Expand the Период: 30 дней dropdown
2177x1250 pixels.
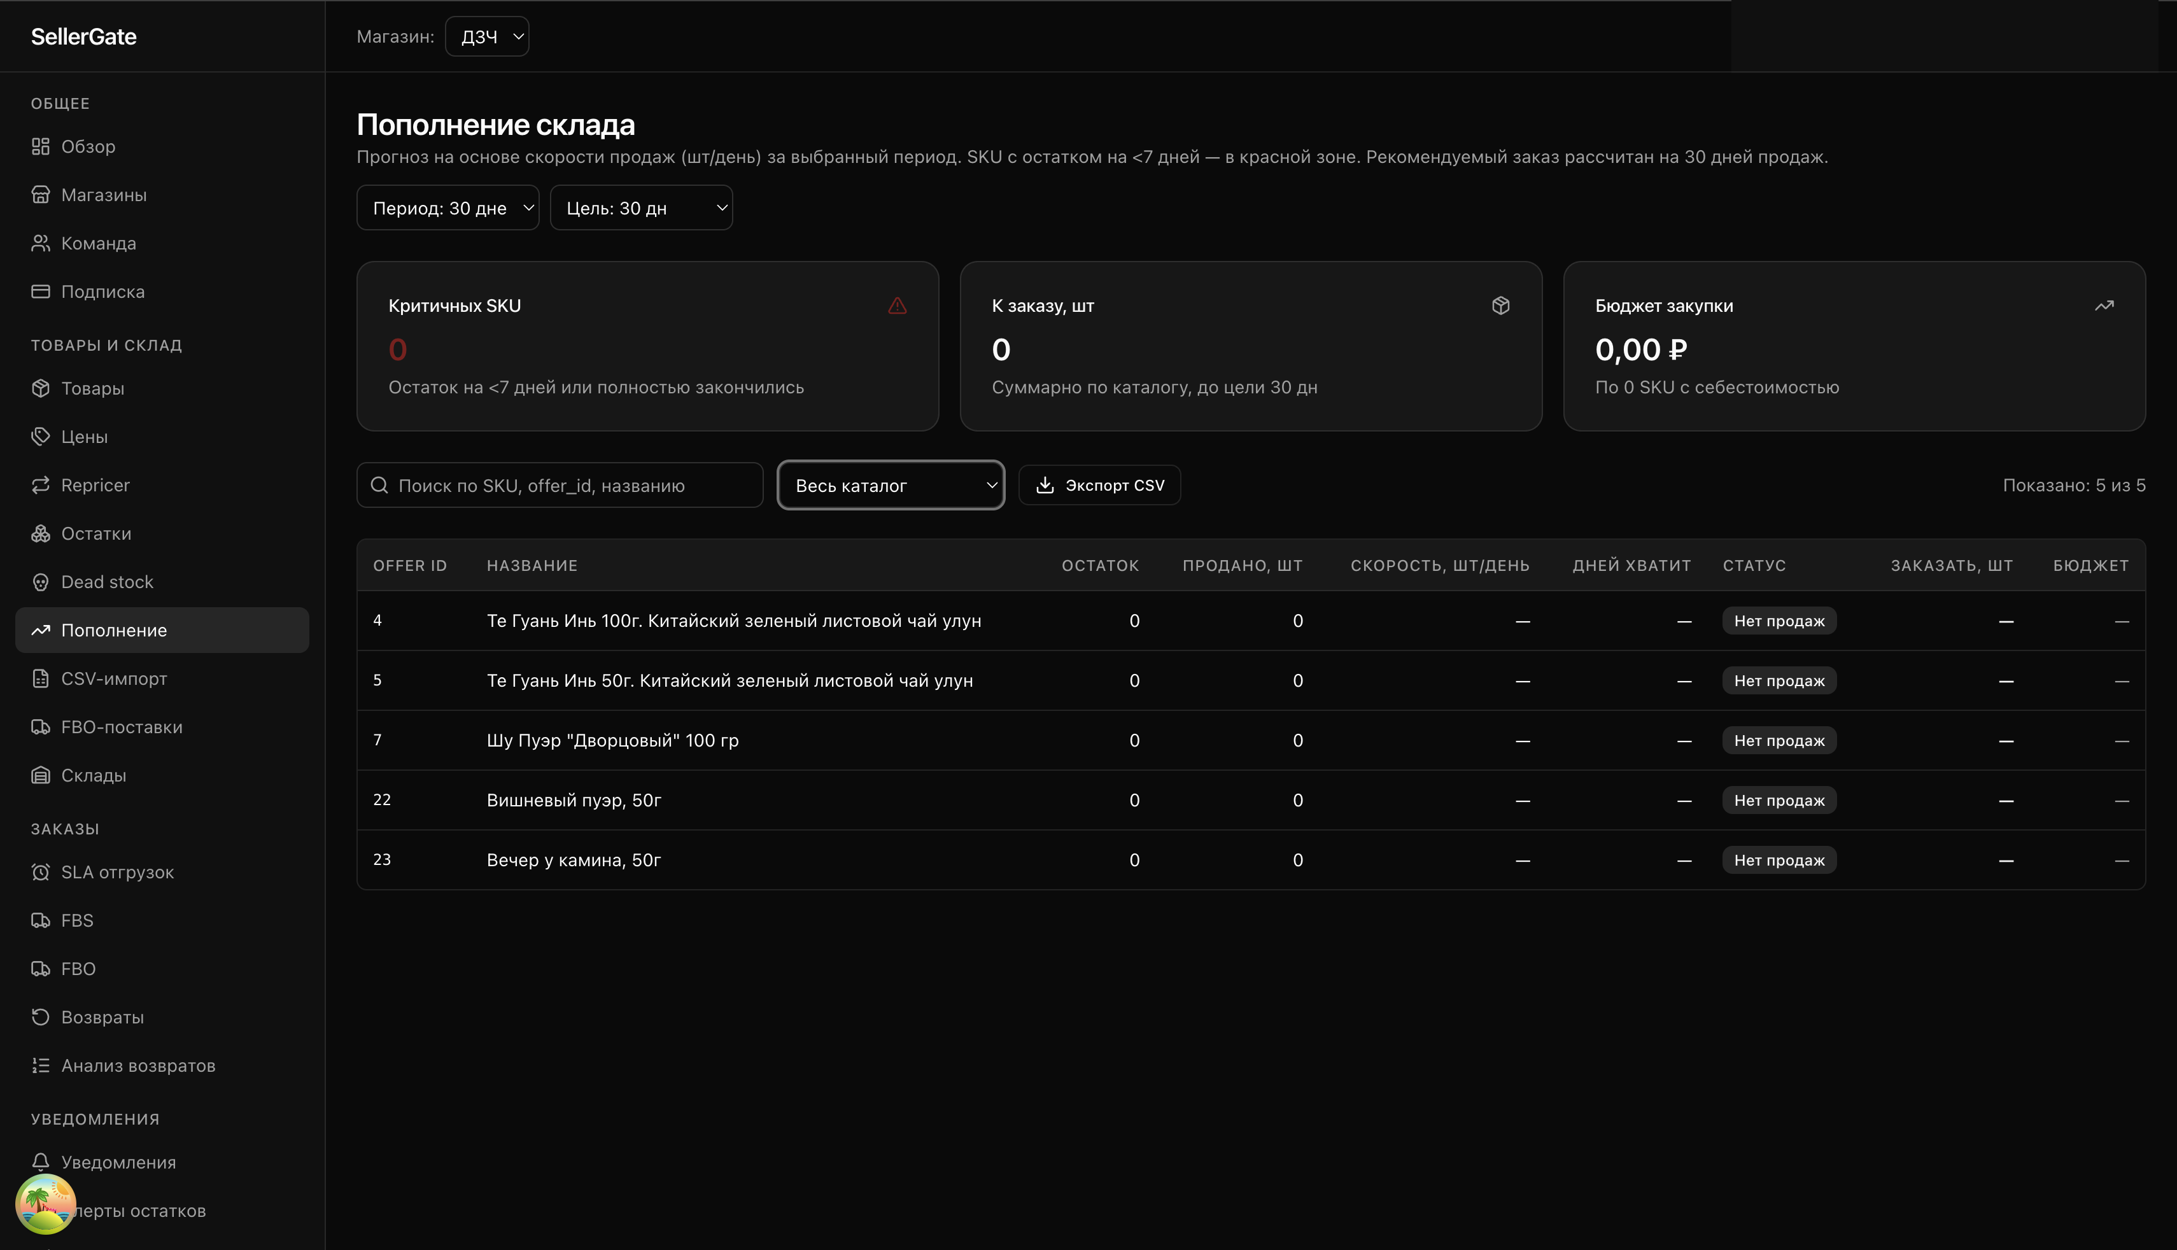point(447,207)
